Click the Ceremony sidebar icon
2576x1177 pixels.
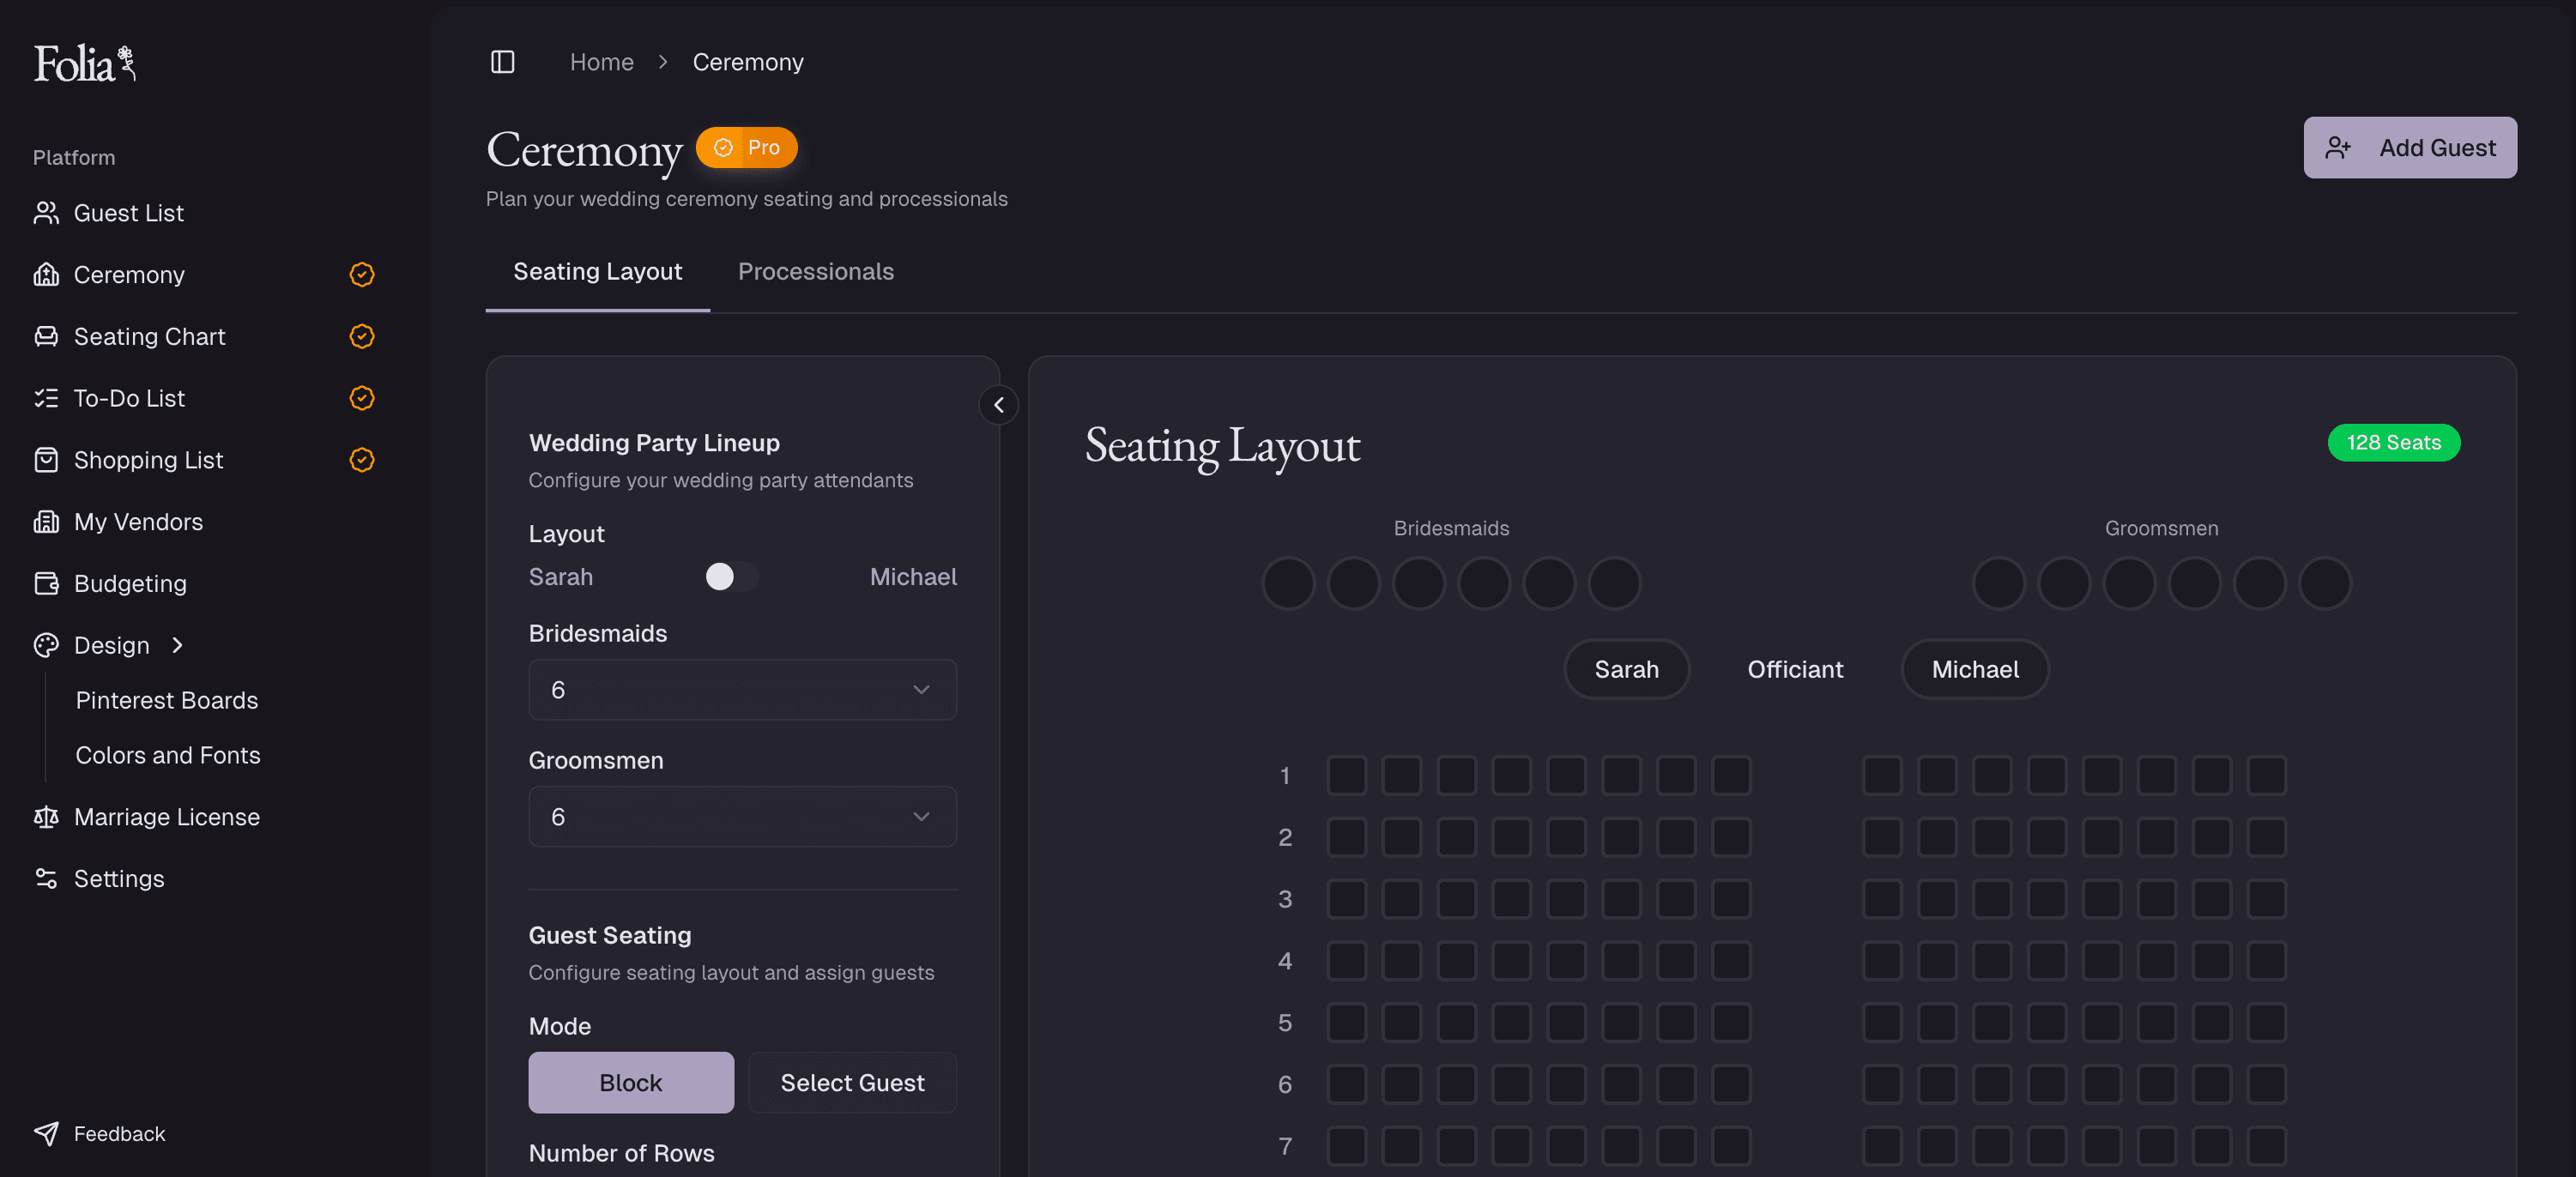point(47,274)
